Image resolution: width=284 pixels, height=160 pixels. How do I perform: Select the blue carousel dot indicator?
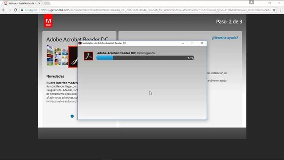tap(72, 116)
